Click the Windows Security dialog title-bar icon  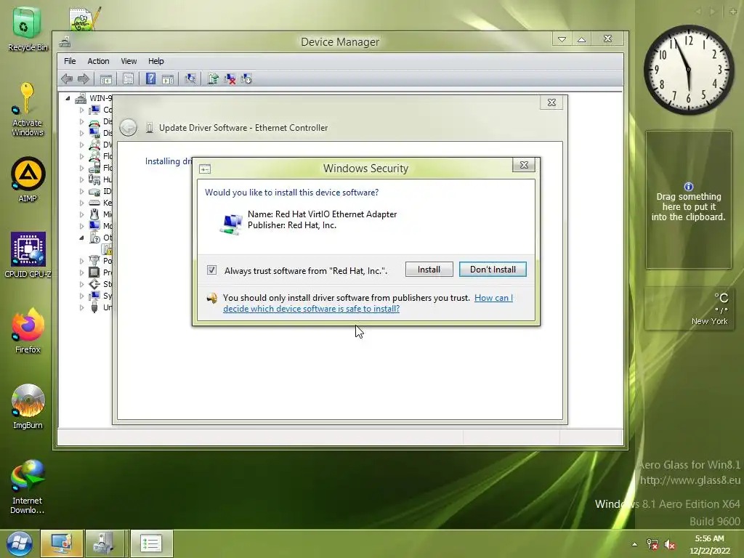tap(205, 169)
